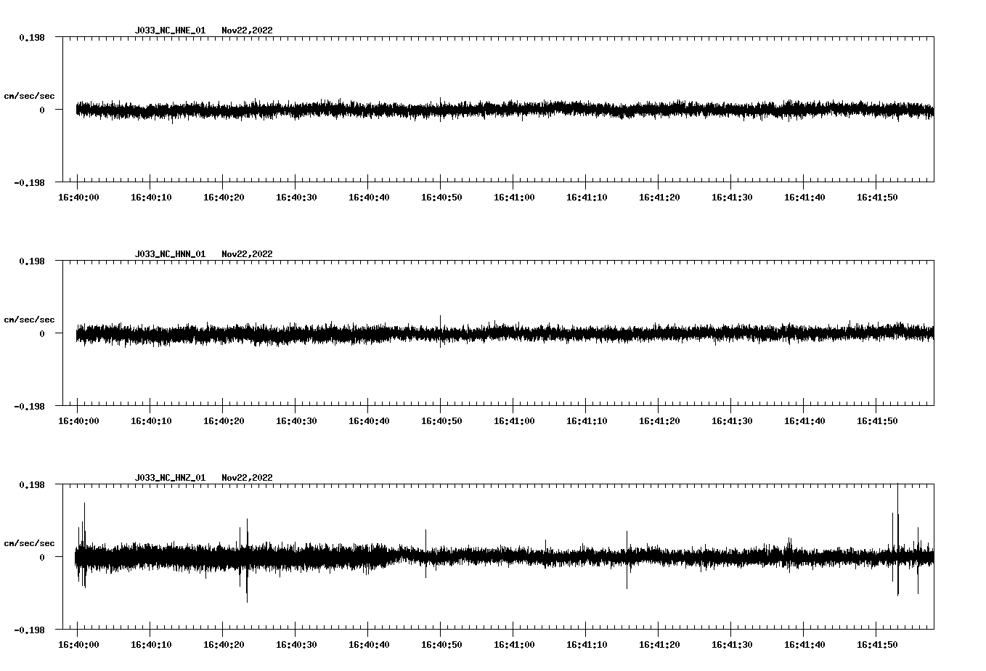Click the 16:41:40 time label on HNZ plot

tap(804, 645)
